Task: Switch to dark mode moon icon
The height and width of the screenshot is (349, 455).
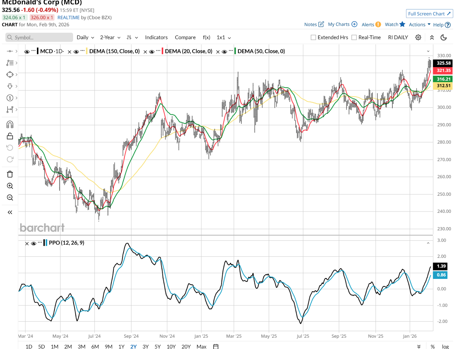Action: click(x=443, y=37)
